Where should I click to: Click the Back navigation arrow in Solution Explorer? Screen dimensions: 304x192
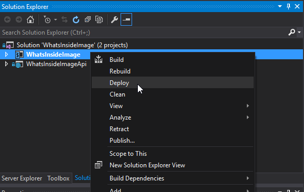(x=7, y=19)
